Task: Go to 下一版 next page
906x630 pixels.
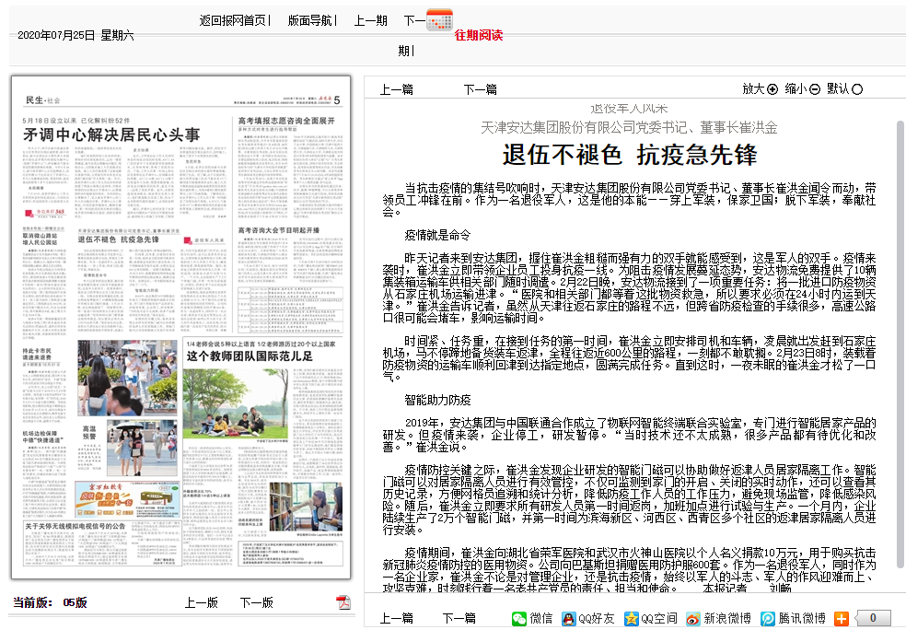Action: 256,602
